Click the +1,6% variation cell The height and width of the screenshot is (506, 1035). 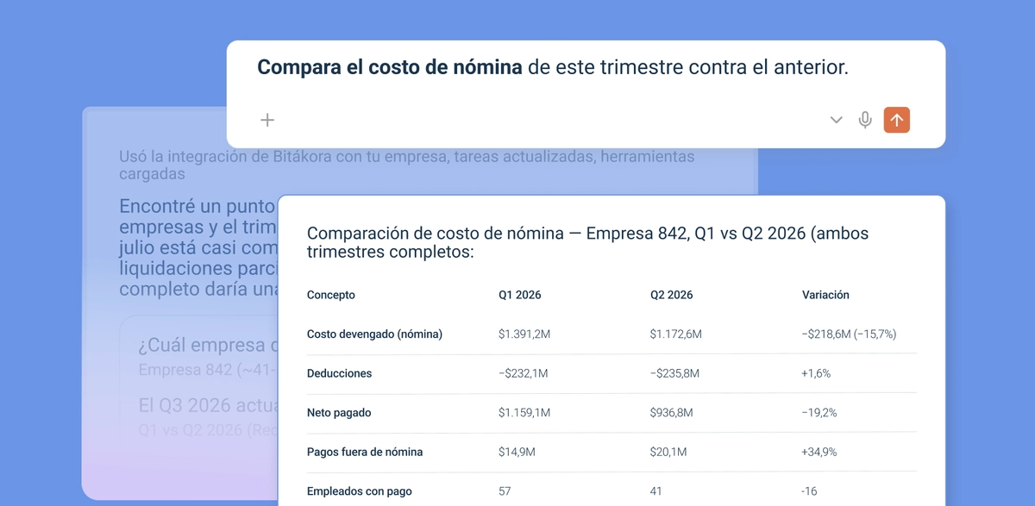pos(817,373)
